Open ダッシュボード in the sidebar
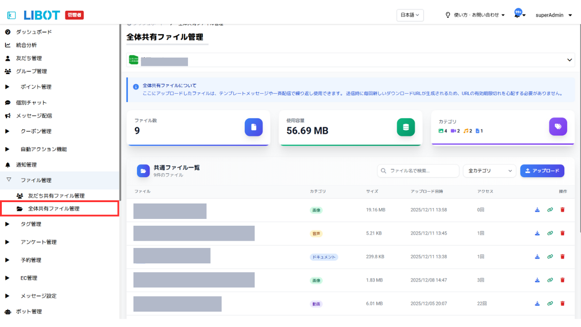 [34, 32]
